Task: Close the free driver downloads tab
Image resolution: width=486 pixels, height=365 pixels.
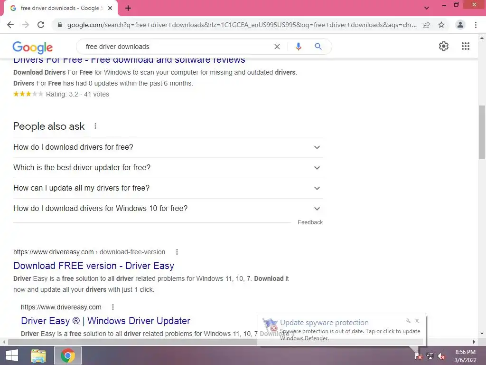Action: [x=110, y=8]
